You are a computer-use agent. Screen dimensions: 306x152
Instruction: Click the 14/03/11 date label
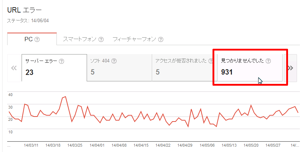[x=31, y=146]
